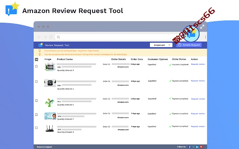Click the green check on the 2 days ago order

click(x=171, y=98)
